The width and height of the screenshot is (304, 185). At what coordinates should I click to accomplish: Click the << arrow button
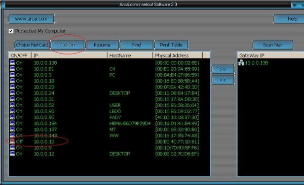click(x=223, y=80)
